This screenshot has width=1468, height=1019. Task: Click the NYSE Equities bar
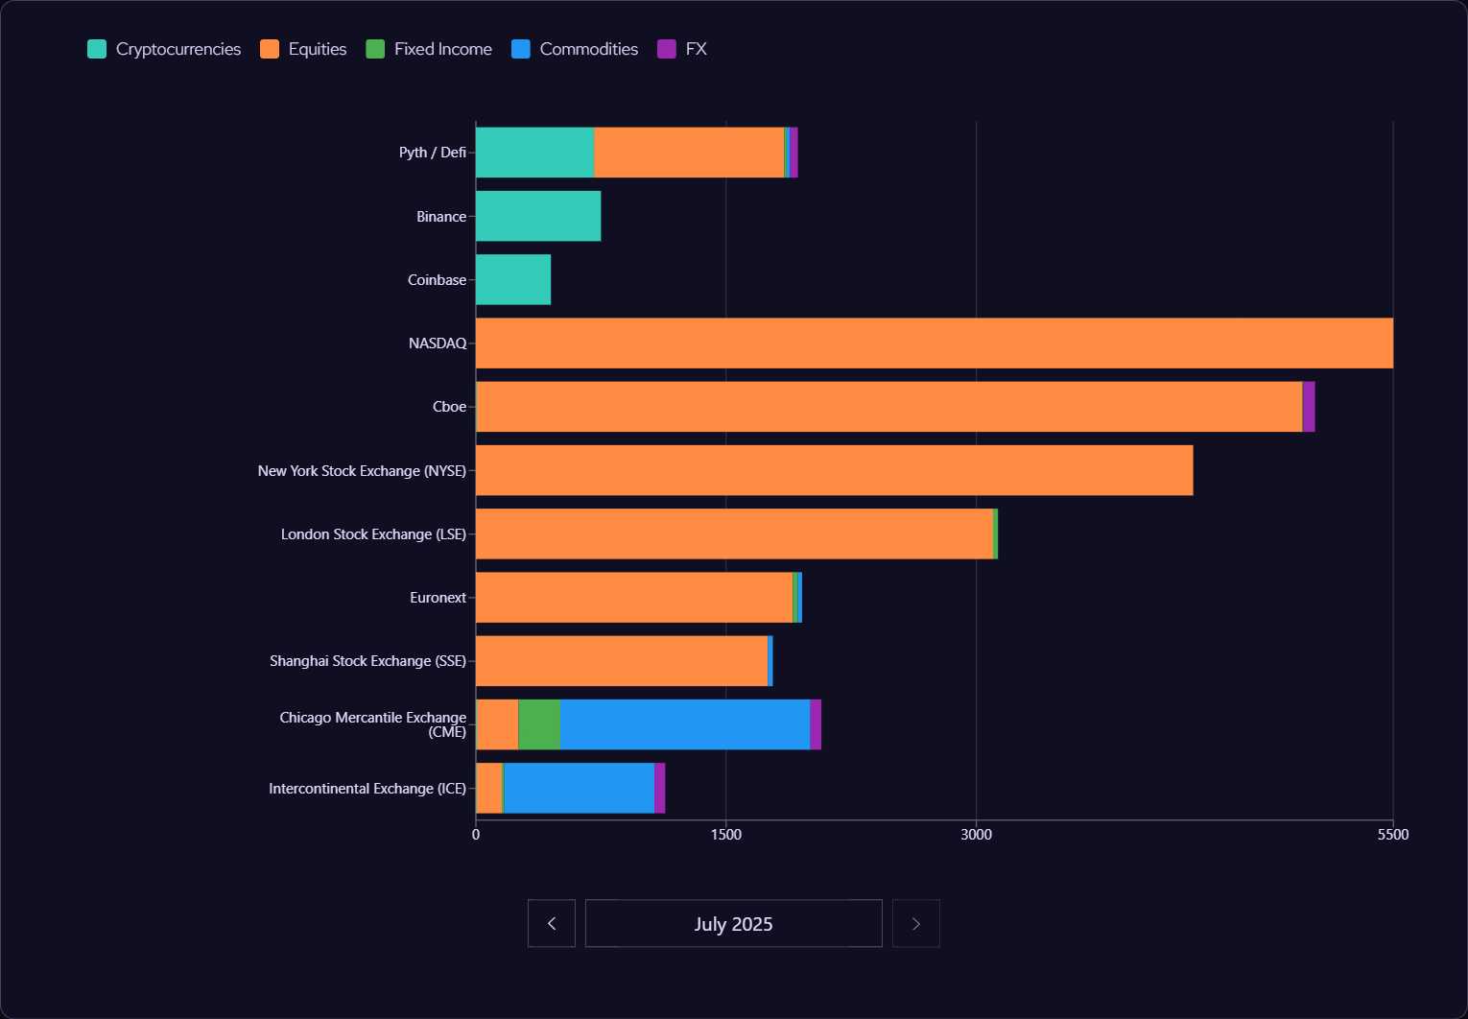click(x=835, y=470)
